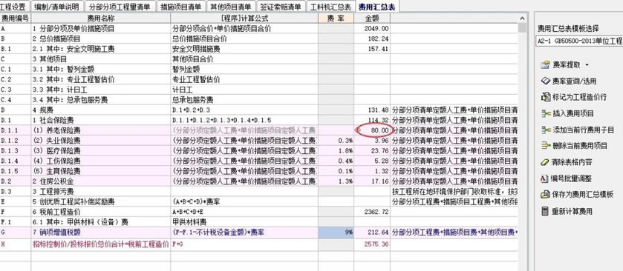Click the 编号批量调整 icon
623x271 pixels.
point(545,178)
